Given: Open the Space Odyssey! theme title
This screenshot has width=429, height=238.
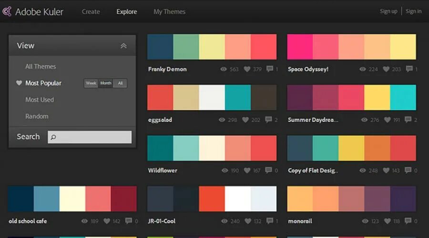Looking at the screenshot, I should click(308, 69).
